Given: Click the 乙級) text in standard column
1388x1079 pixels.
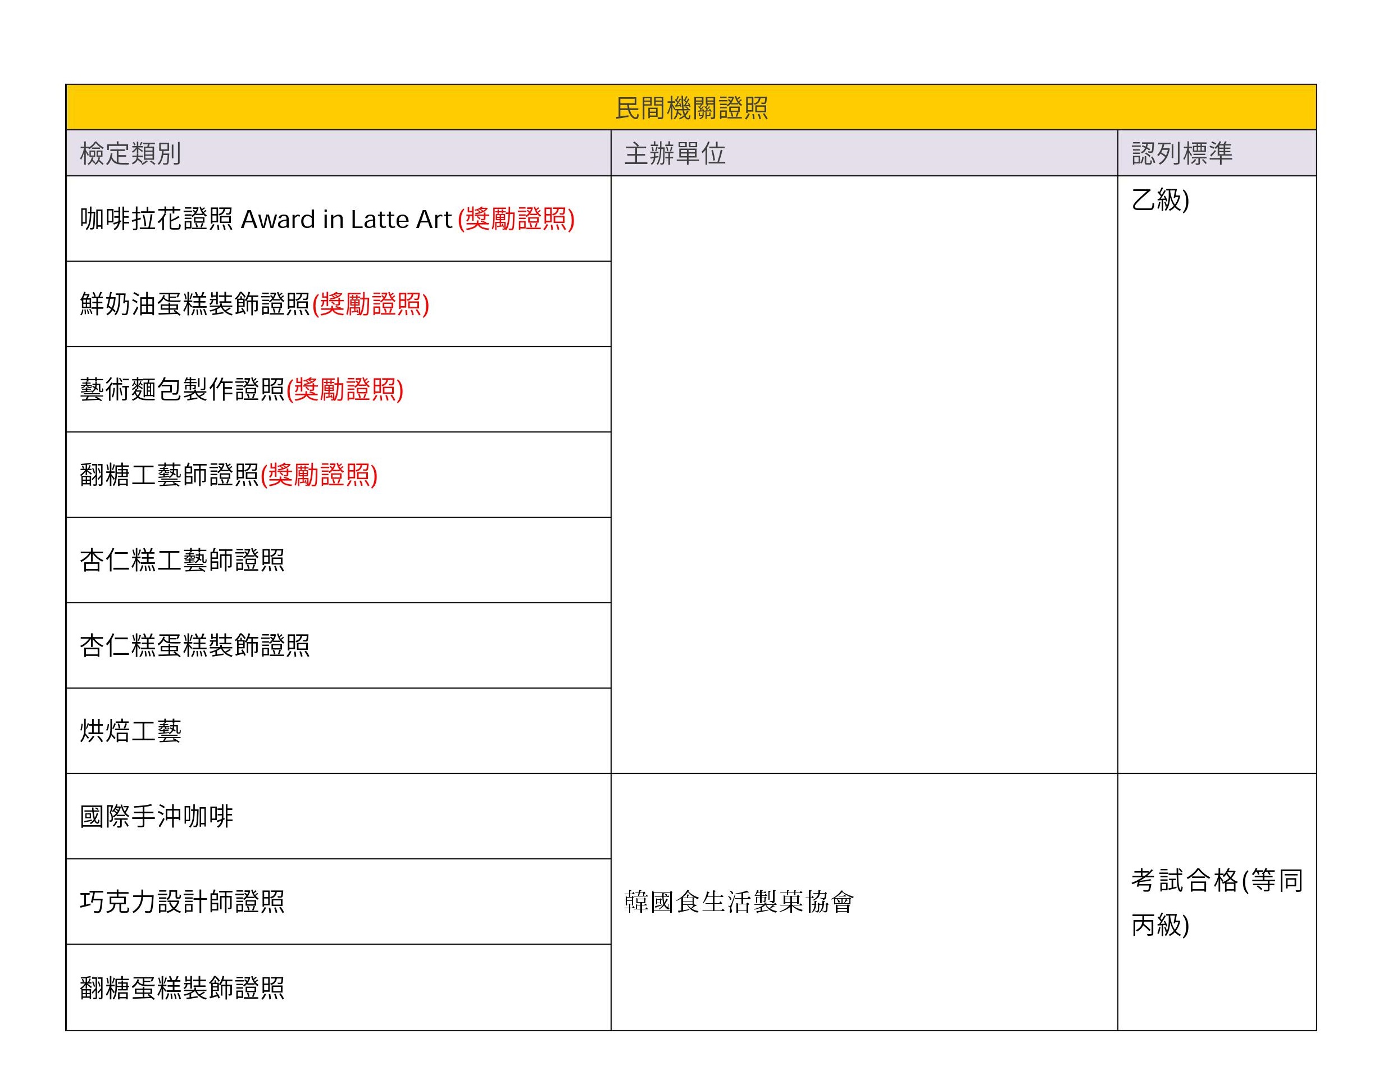Looking at the screenshot, I should coord(1160,200).
